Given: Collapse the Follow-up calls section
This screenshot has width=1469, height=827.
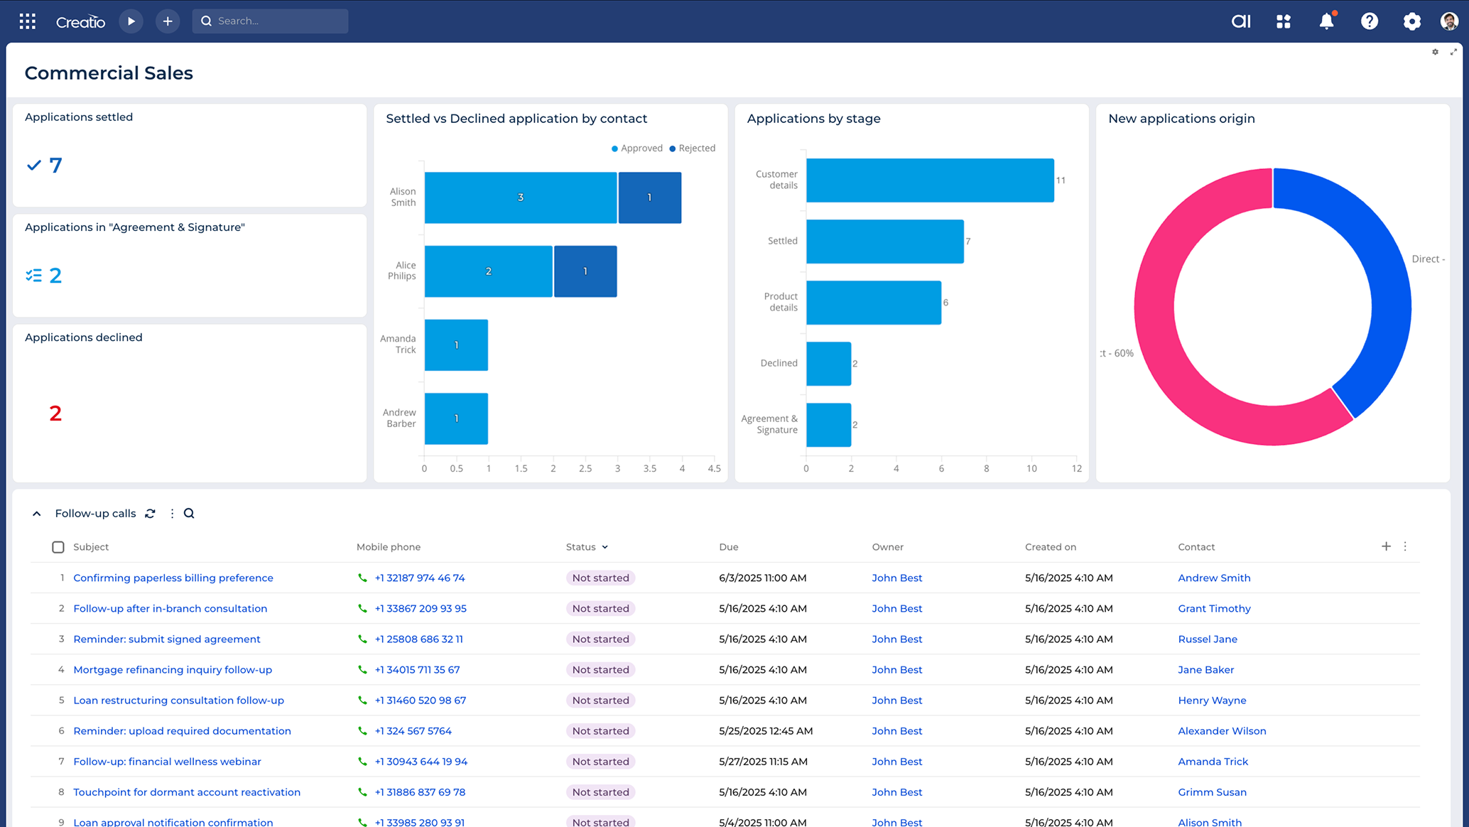Looking at the screenshot, I should [x=37, y=514].
